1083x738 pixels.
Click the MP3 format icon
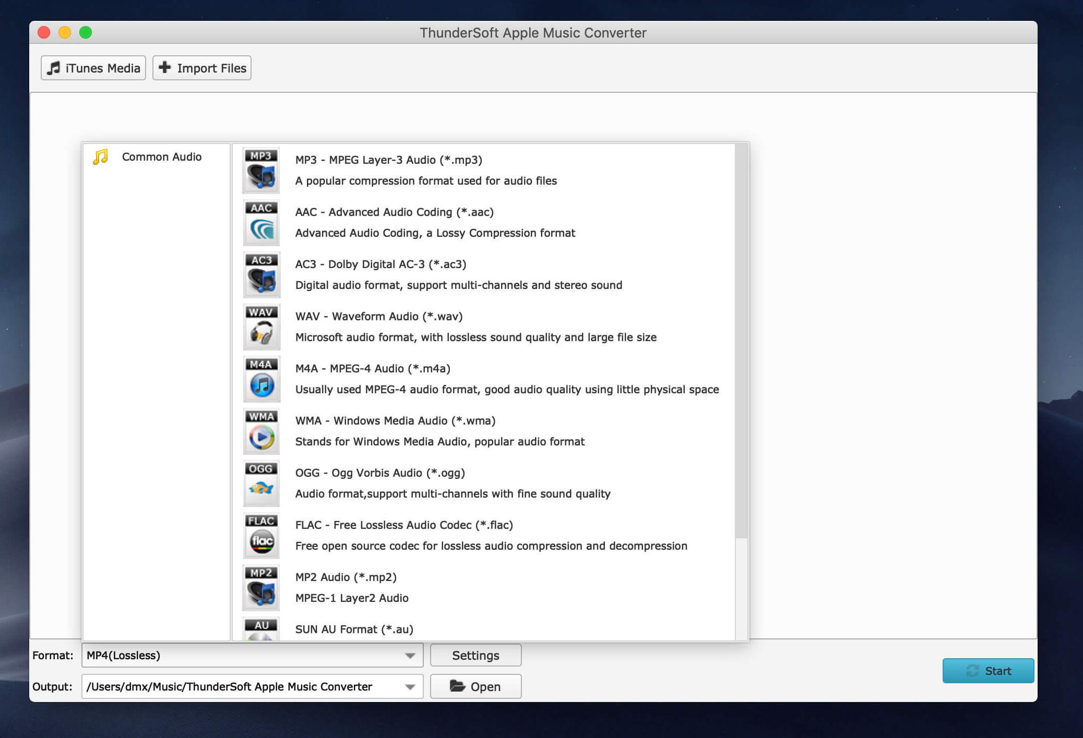(x=261, y=171)
